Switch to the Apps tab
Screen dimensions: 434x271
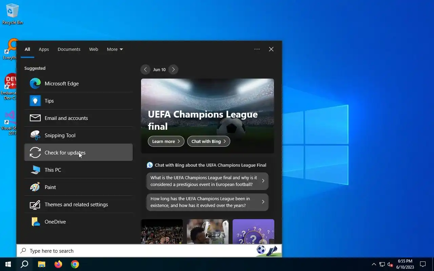[x=44, y=49]
